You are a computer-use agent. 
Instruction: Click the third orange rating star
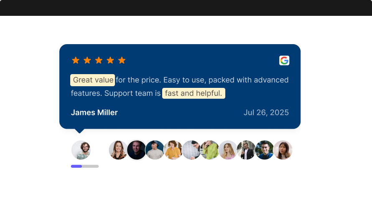tap(99, 60)
